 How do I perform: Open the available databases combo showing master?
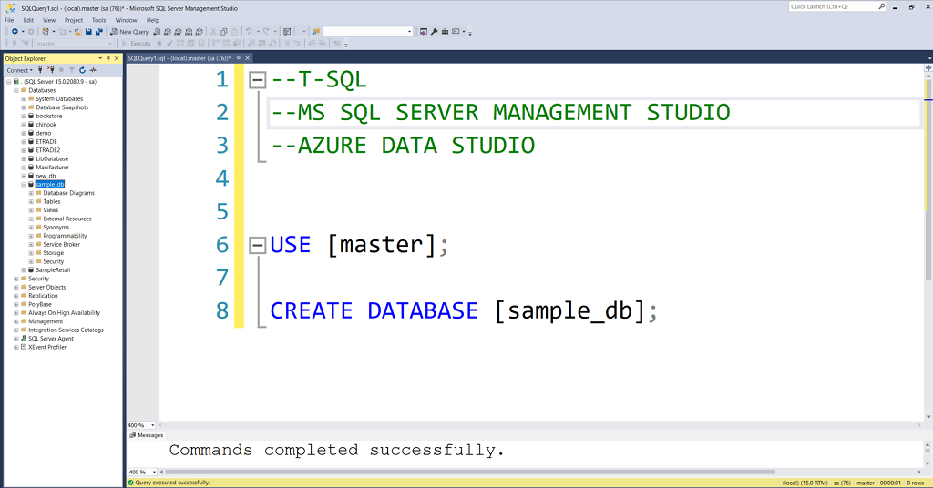point(73,44)
